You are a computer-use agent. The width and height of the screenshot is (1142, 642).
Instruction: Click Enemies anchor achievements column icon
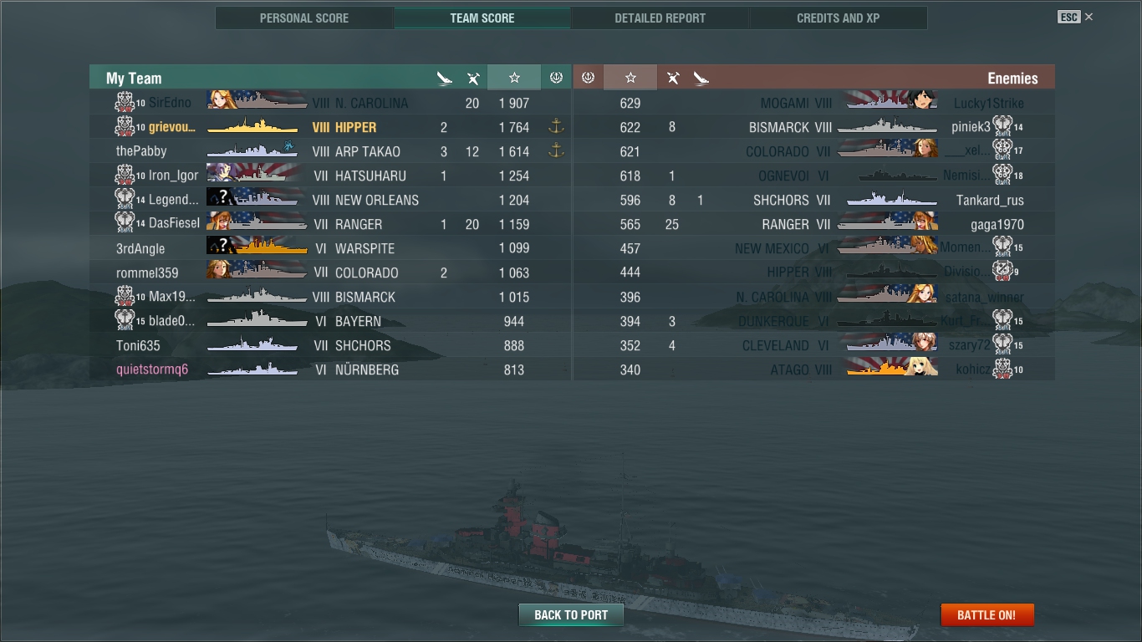588,78
